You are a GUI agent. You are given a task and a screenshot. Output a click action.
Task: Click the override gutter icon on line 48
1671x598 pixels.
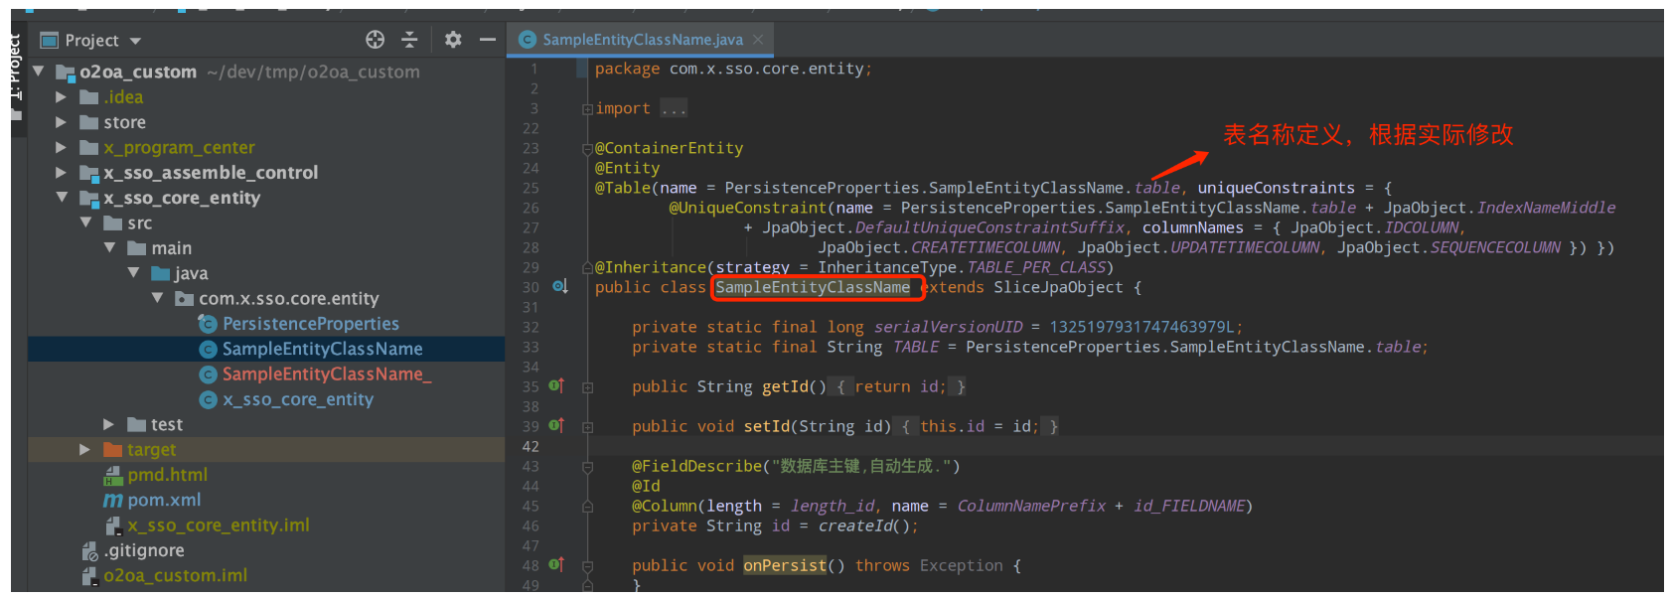point(556,565)
